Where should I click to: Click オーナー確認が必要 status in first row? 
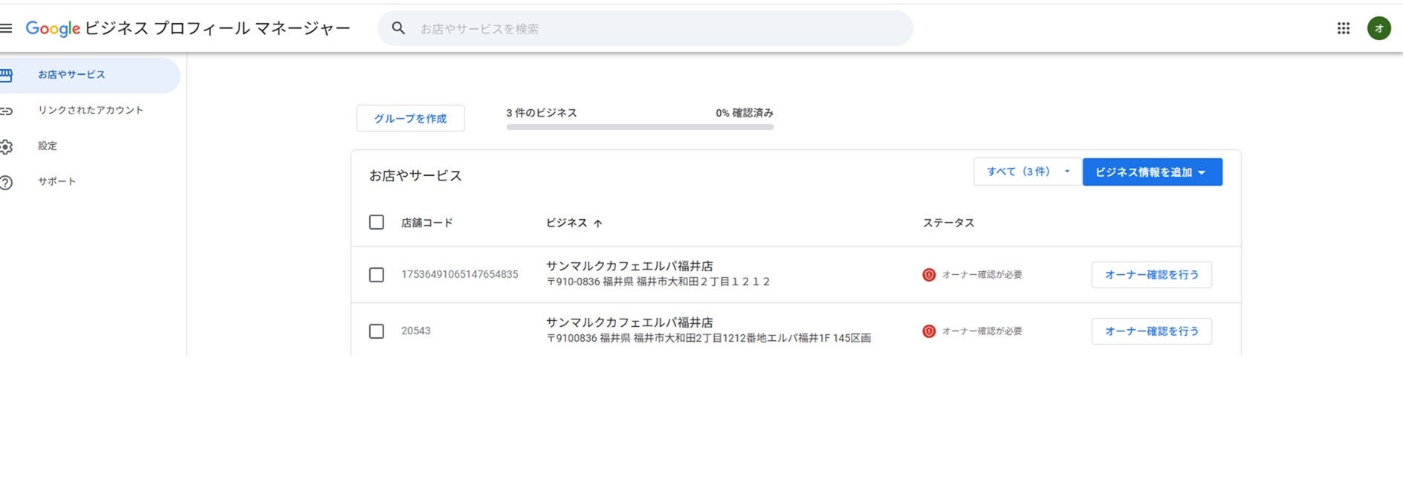click(982, 275)
